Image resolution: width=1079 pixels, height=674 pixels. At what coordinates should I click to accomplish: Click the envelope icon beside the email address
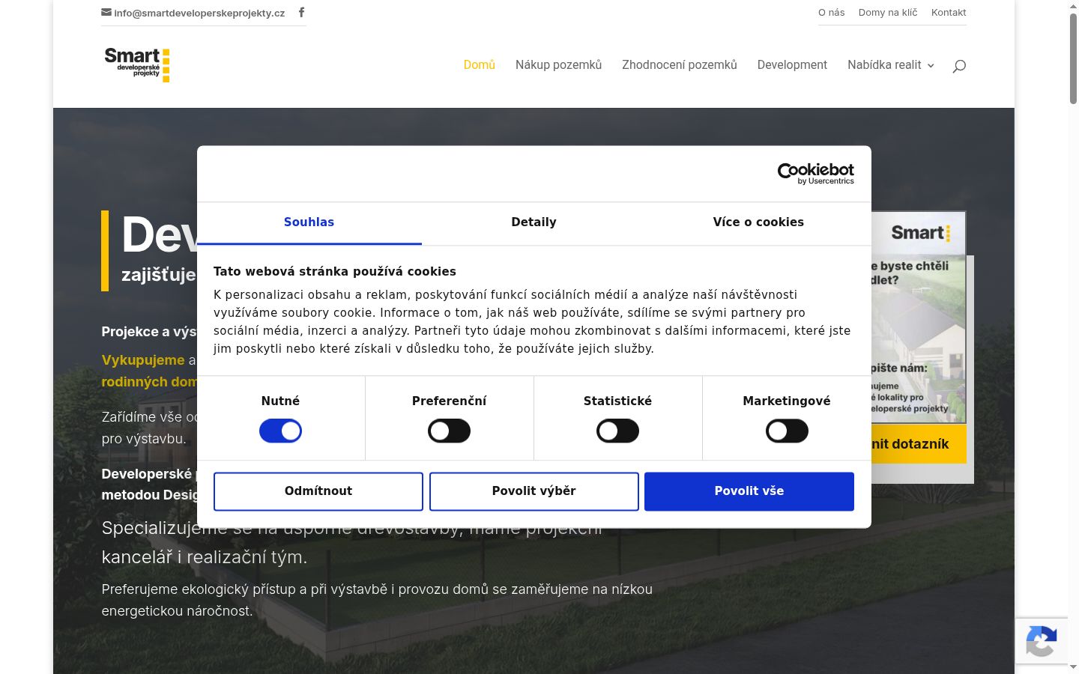click(x=106, y=12)
